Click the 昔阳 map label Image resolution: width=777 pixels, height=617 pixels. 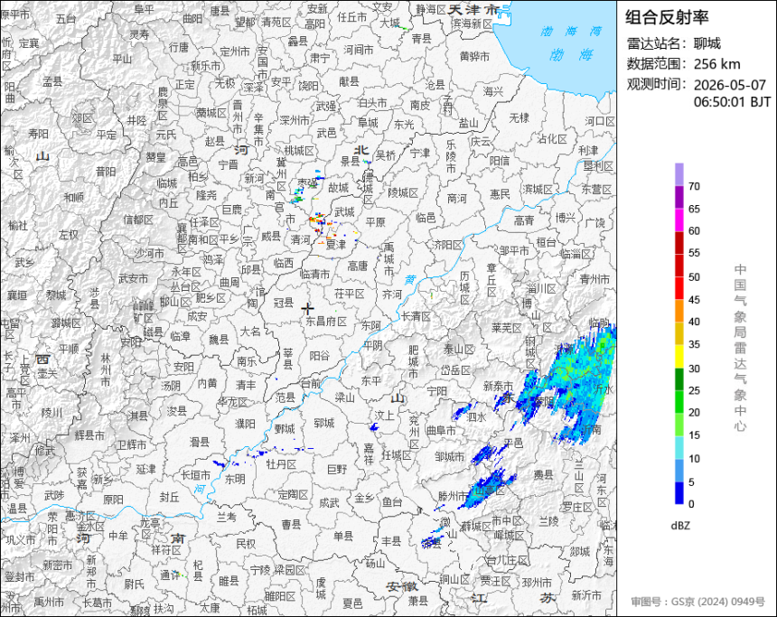pyautogui.click(x=106, y=172)
